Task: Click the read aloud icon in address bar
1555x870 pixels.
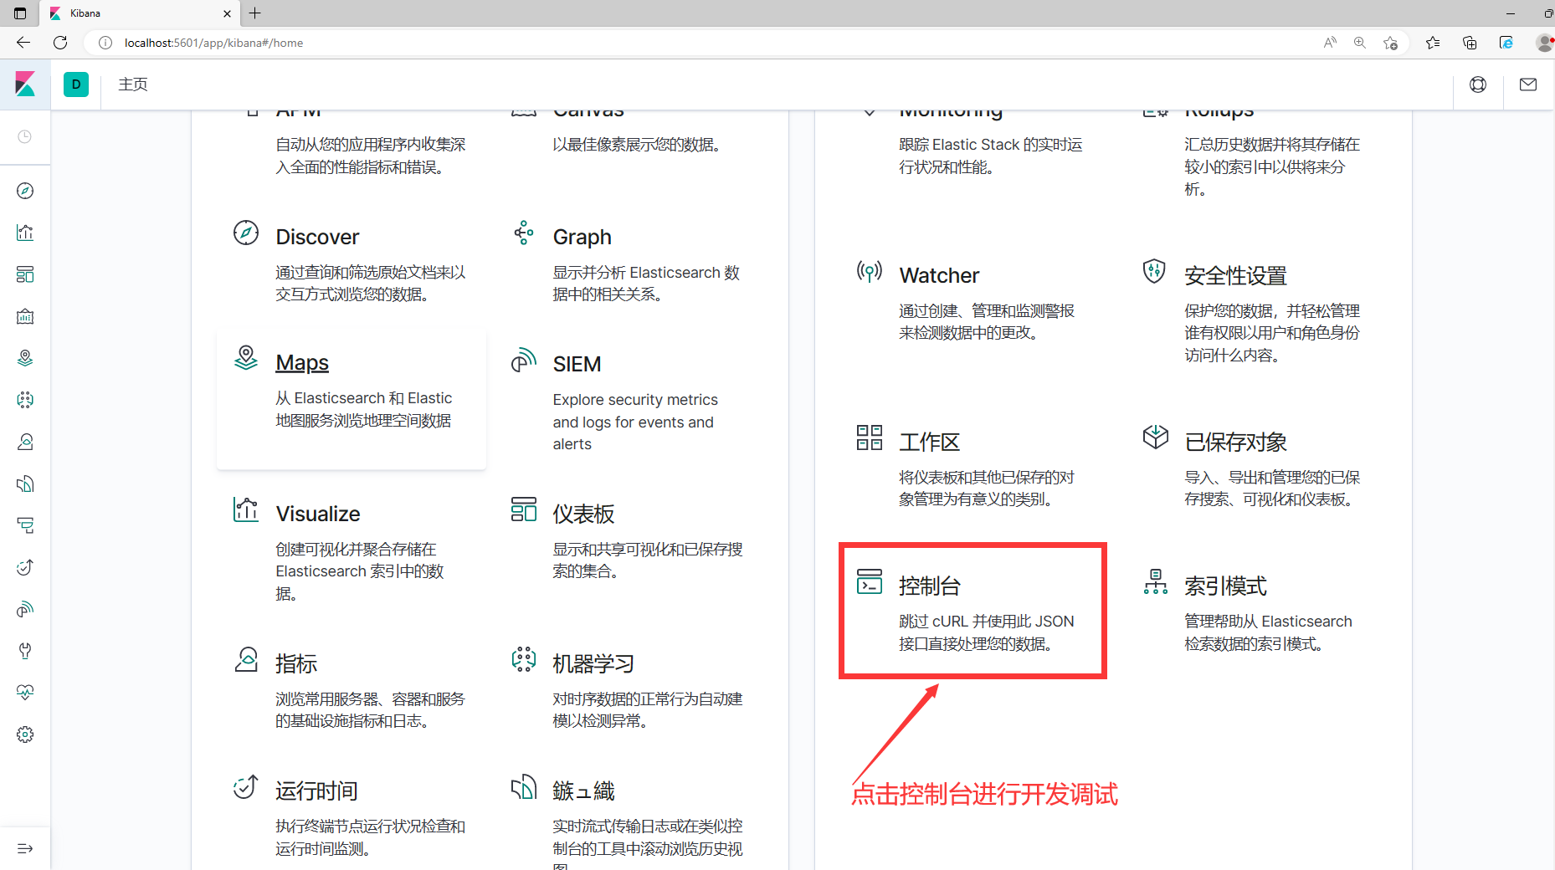Action: 1330,43
